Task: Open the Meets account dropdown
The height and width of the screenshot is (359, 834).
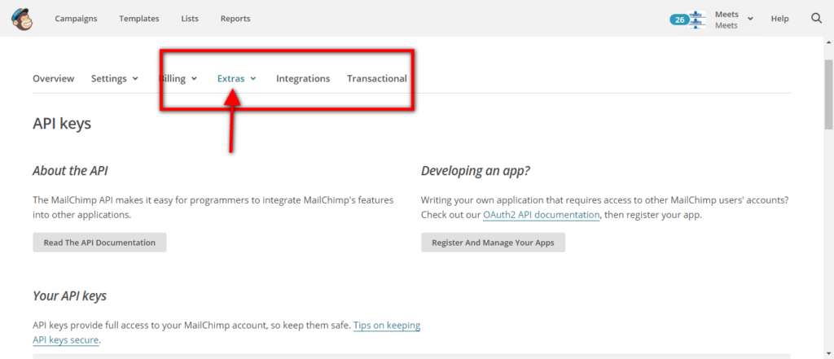Action: (734, 20)
